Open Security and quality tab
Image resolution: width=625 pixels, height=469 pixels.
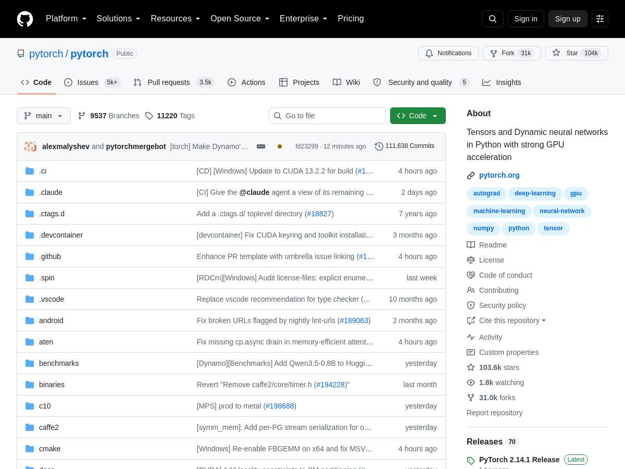coord(421,82)
